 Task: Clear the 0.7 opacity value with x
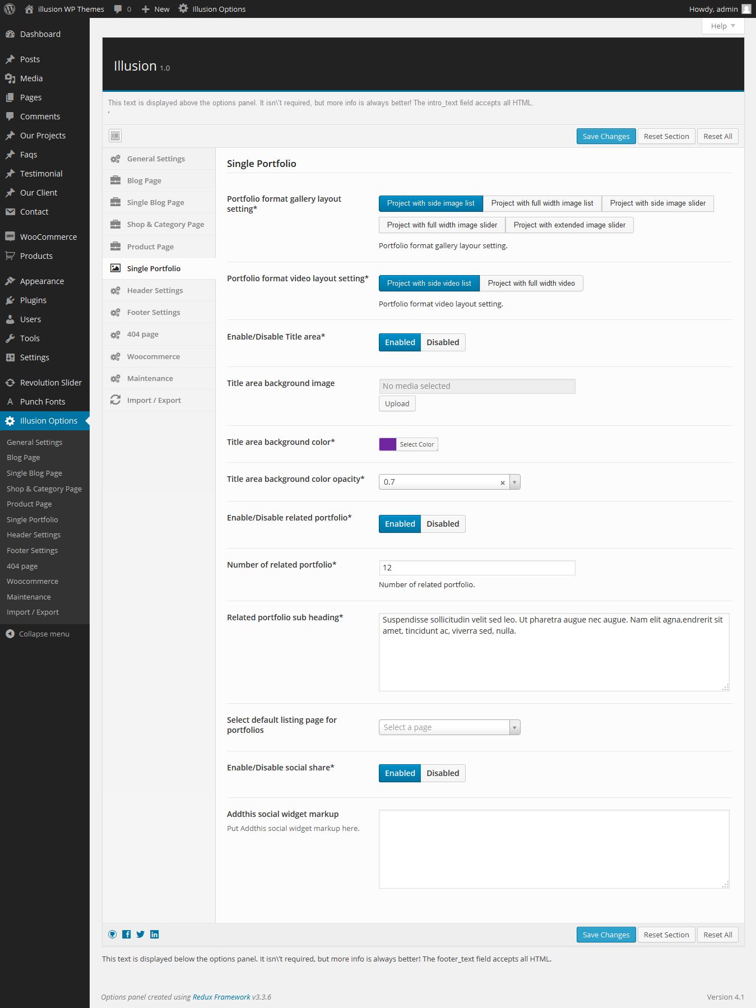503,482
